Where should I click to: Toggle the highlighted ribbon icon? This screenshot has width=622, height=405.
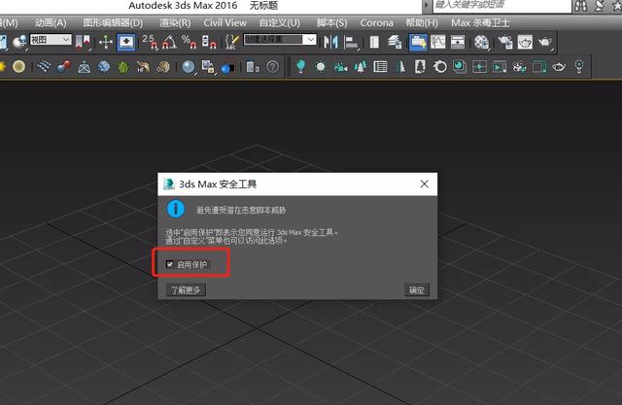418,42
